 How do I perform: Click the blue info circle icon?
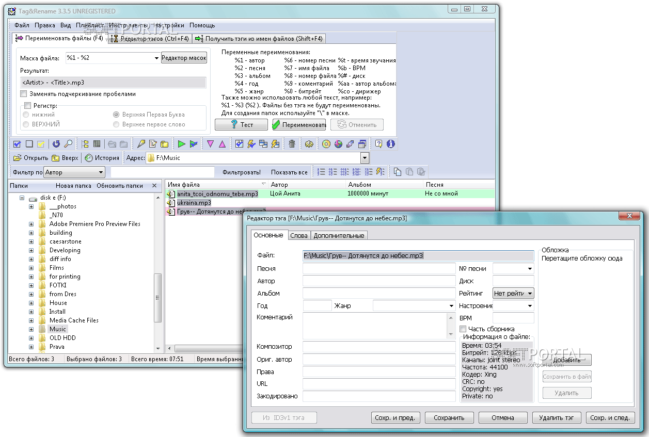[390, 144]
